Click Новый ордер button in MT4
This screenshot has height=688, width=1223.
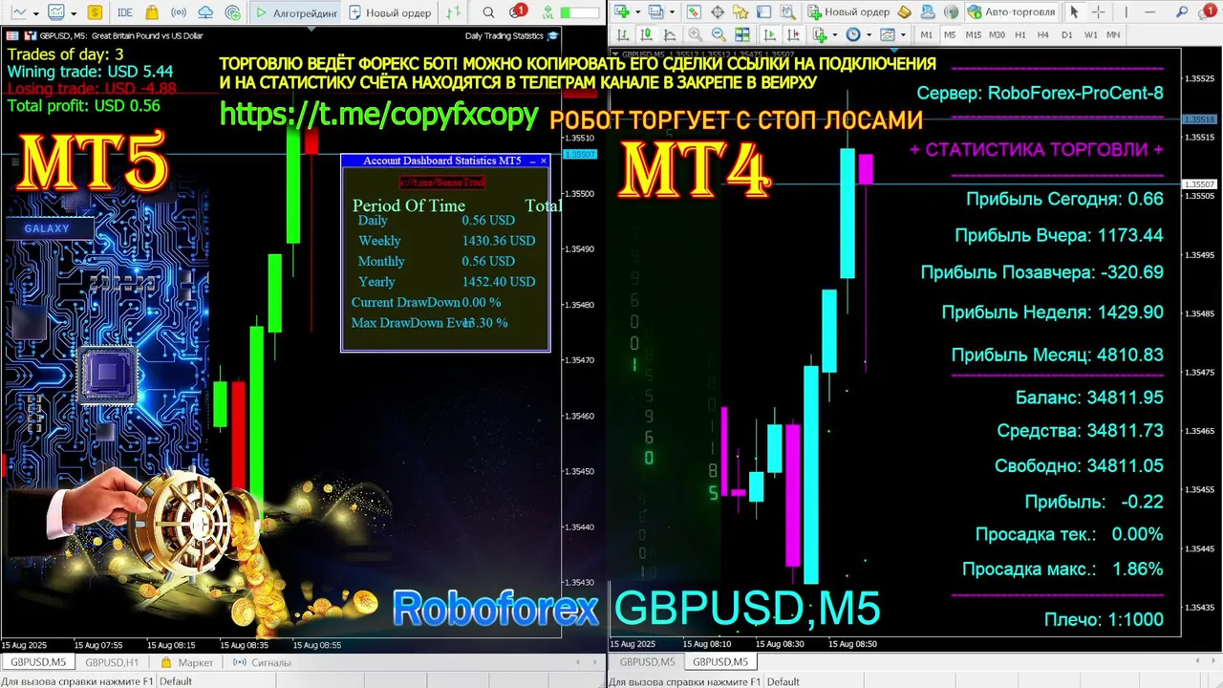848,12
